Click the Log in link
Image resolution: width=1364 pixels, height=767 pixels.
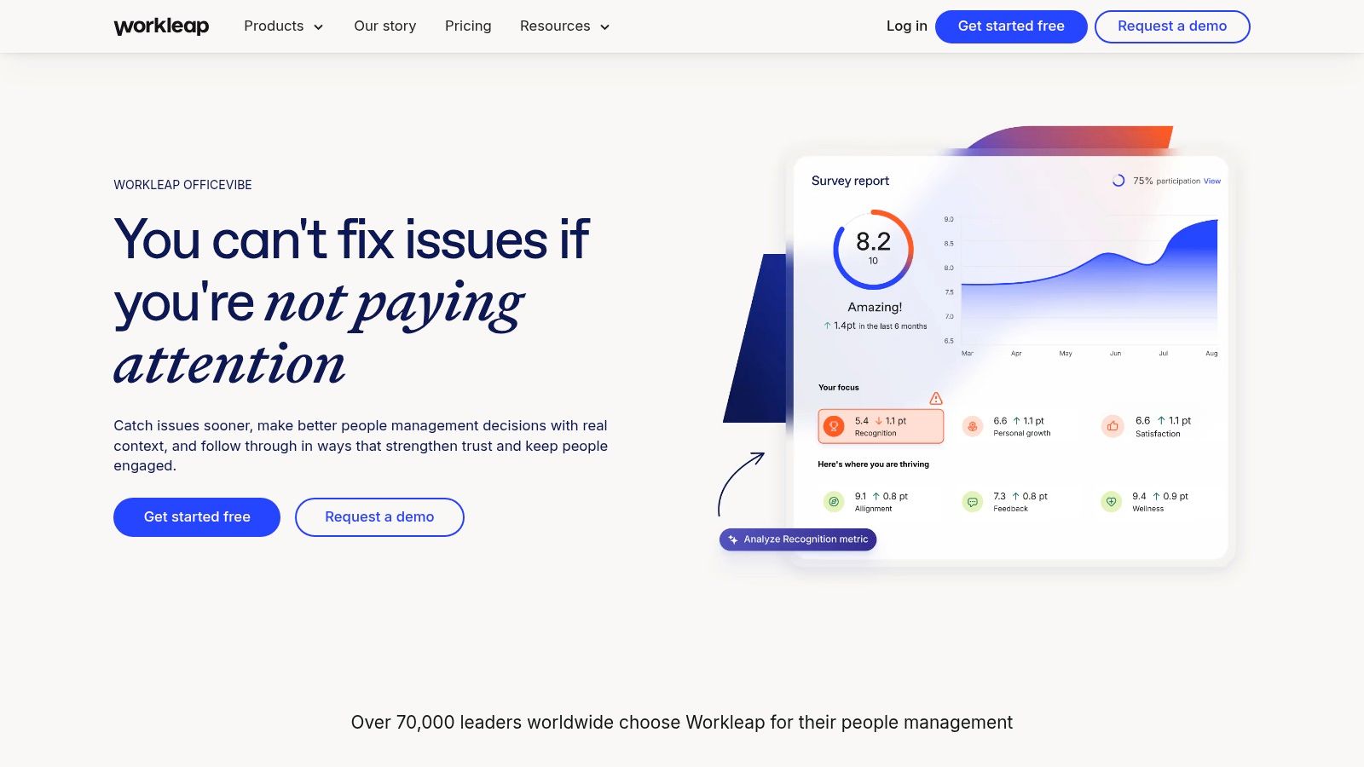point(906,26)
